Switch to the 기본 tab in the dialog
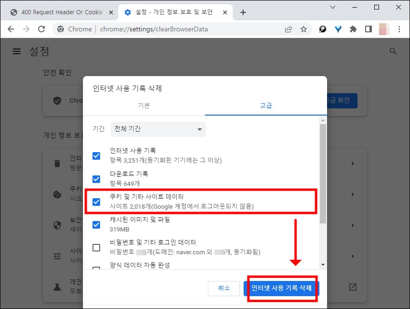The image size is (410, 309). [144, 106]
